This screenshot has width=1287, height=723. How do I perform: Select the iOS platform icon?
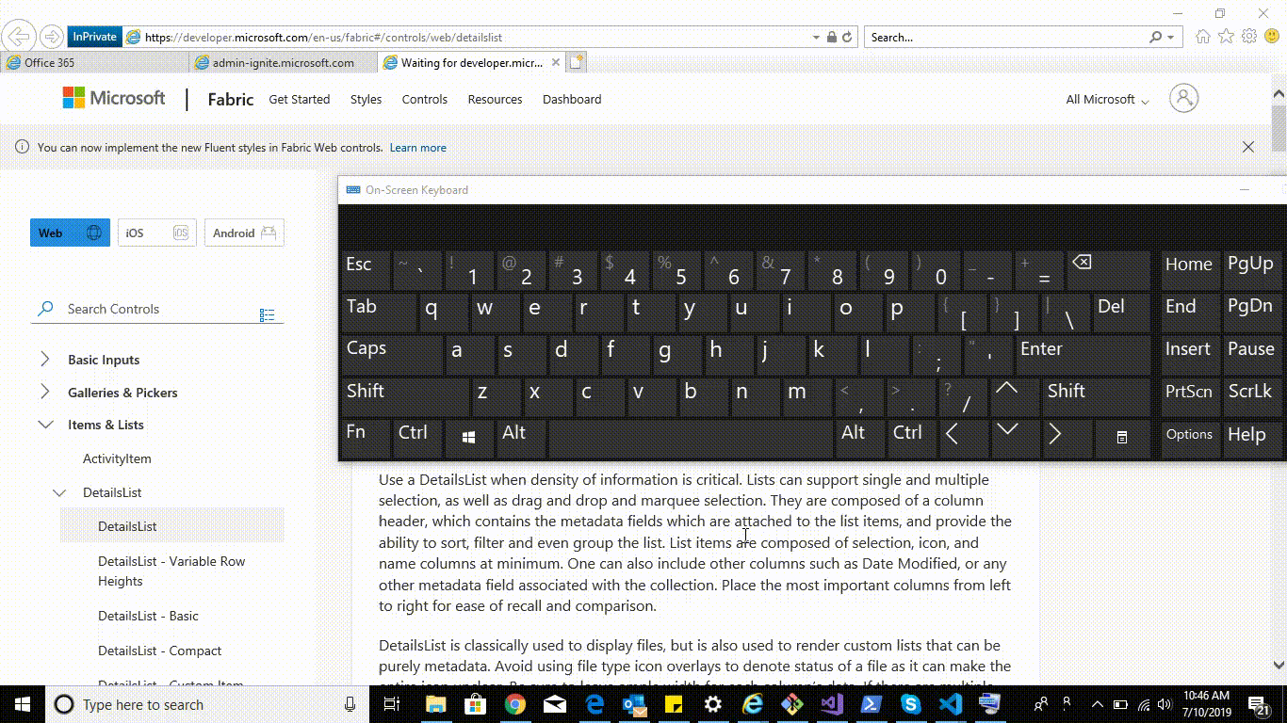tap(181, 233)
